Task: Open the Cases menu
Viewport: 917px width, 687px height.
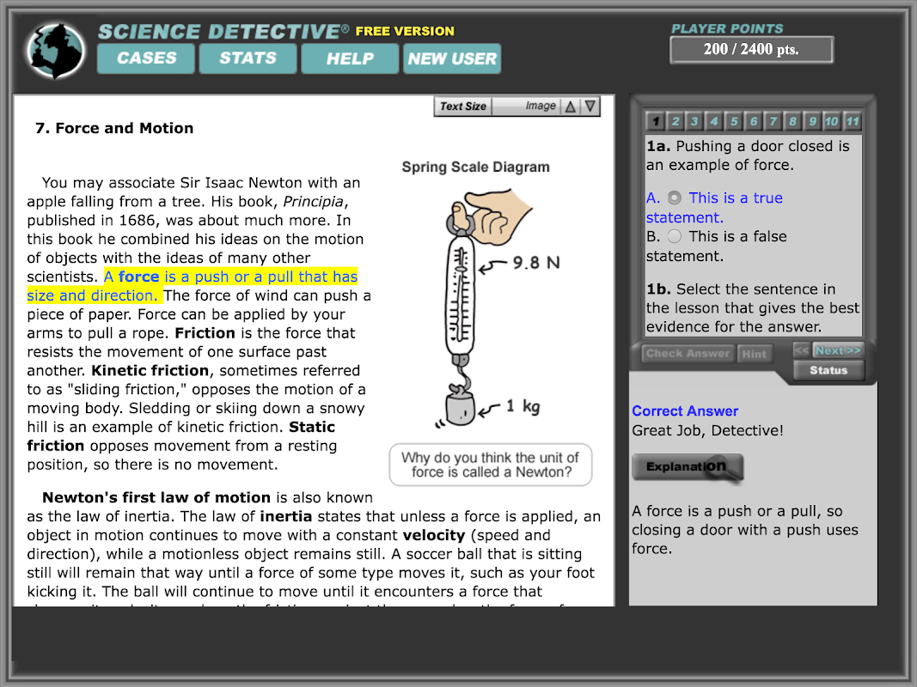Action: 146,58
